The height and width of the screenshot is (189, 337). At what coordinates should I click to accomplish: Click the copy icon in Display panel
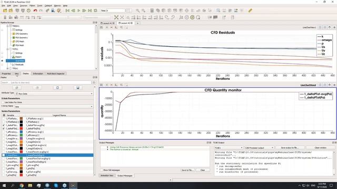click(17, 88)
